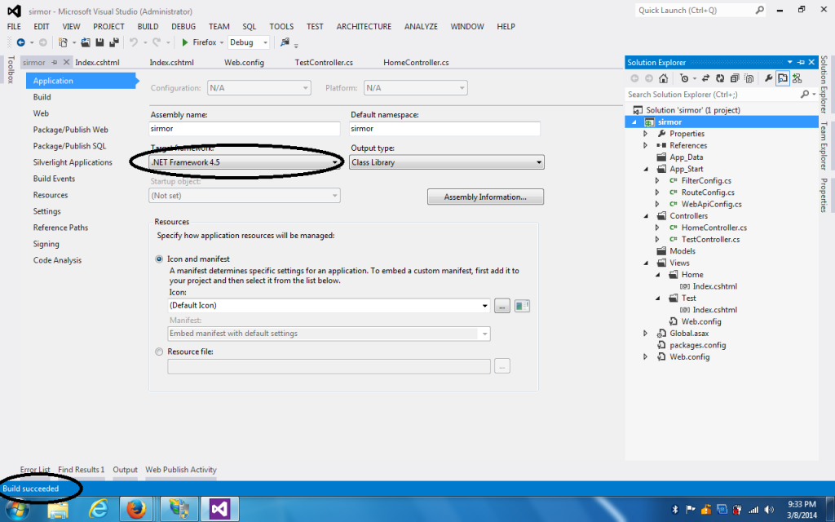Expand the Global.asax node
The image size is (835, 522).
click(x=646, y=334)
